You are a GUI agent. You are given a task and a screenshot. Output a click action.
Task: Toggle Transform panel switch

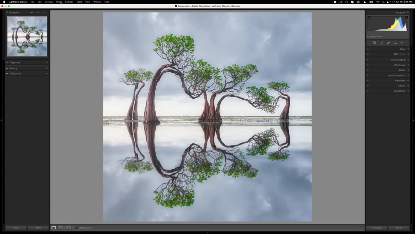pos(367,80)
